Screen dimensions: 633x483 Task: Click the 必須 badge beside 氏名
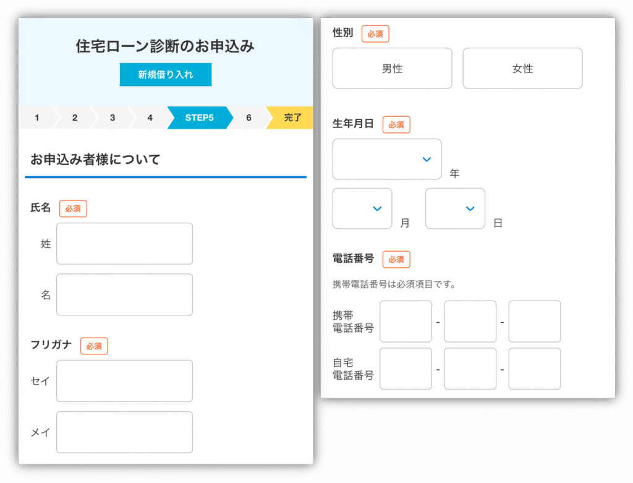(73, 208)
